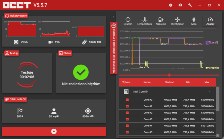Click the RAM memory stick icon
The image size is (224, 139).
pyautogui.click(x=84, y=42)
